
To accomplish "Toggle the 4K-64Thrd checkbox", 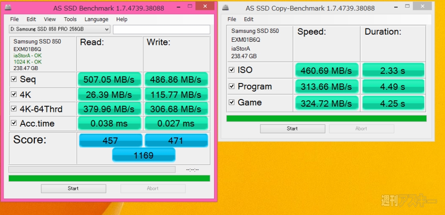I will (x=14, y=108).
